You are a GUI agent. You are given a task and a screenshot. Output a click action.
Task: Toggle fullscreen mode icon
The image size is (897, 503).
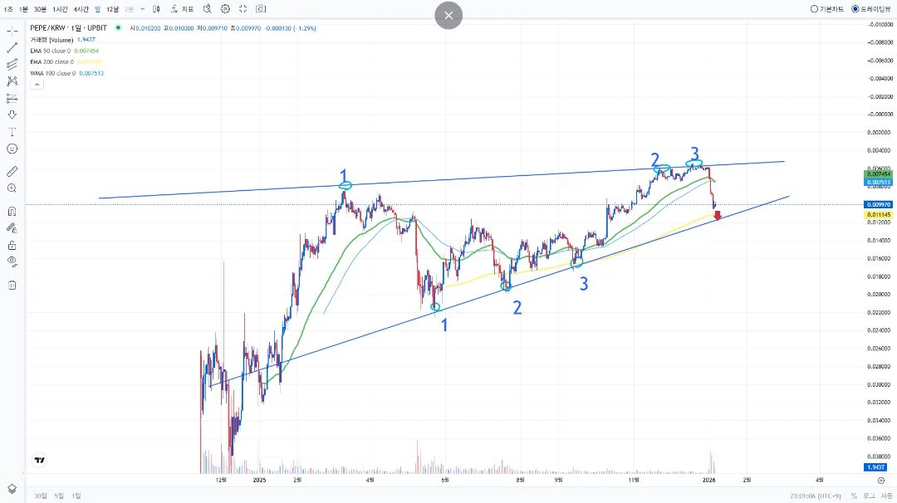click(x=243, y=9)
